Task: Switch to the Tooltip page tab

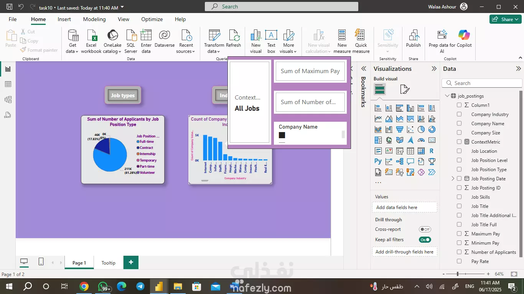Action: pos(109,263)
